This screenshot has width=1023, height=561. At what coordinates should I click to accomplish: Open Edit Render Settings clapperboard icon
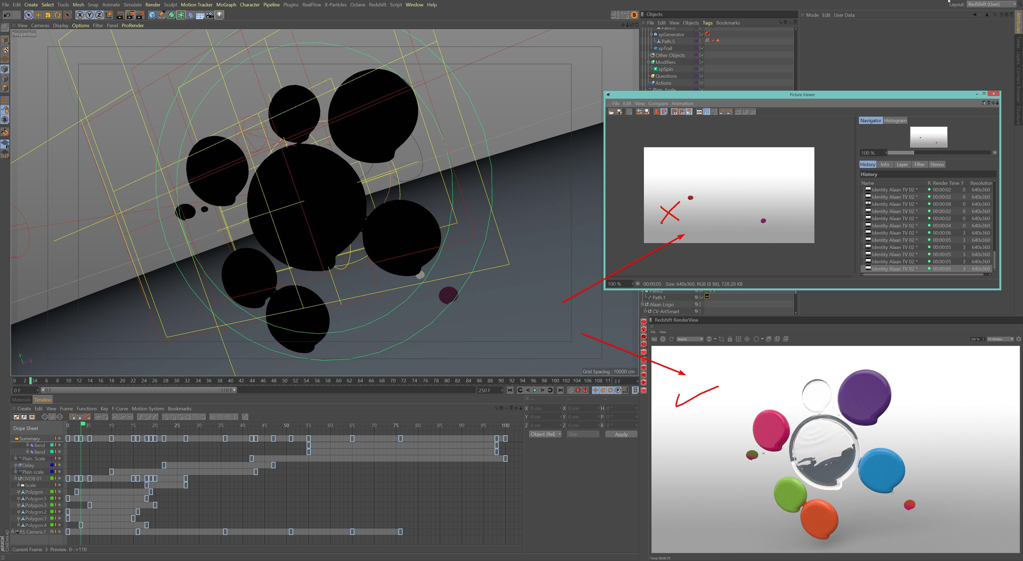[x=140, y=15]
